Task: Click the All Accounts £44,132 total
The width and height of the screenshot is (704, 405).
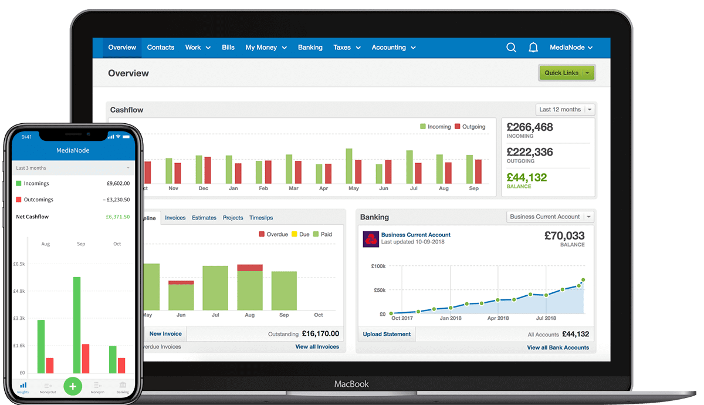Action: tap(575, 334)
